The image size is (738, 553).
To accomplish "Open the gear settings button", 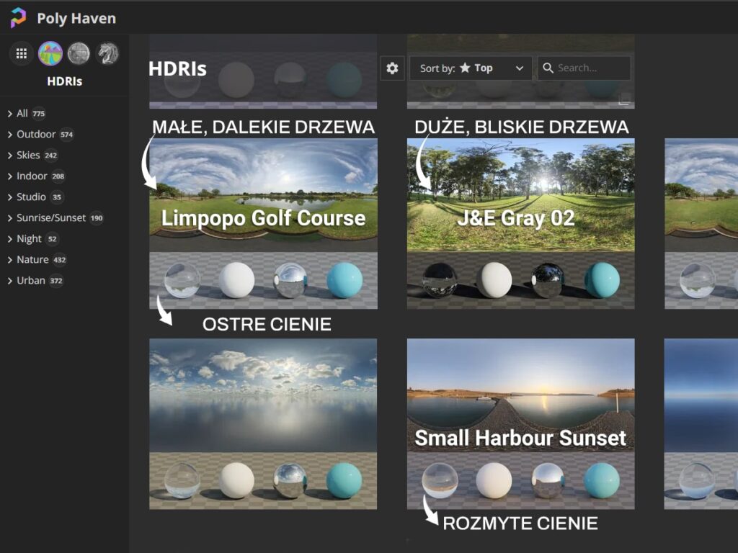I will pyautogui.click(x=392, y=68).
